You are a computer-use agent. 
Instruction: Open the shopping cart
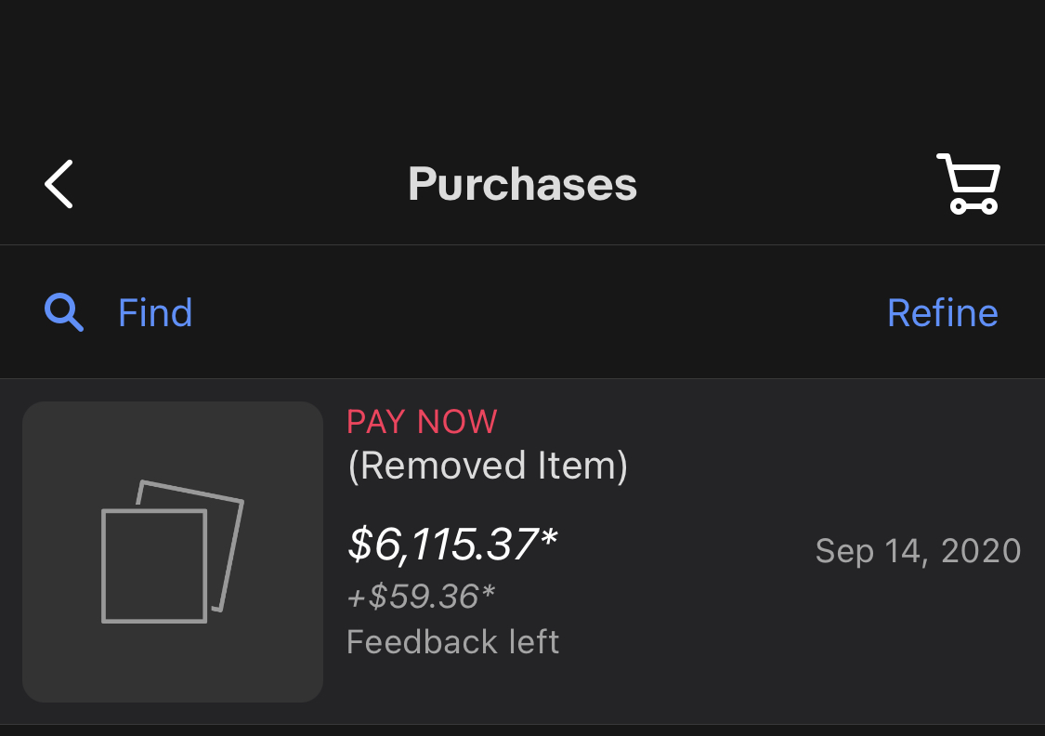(x=968, y=184)
